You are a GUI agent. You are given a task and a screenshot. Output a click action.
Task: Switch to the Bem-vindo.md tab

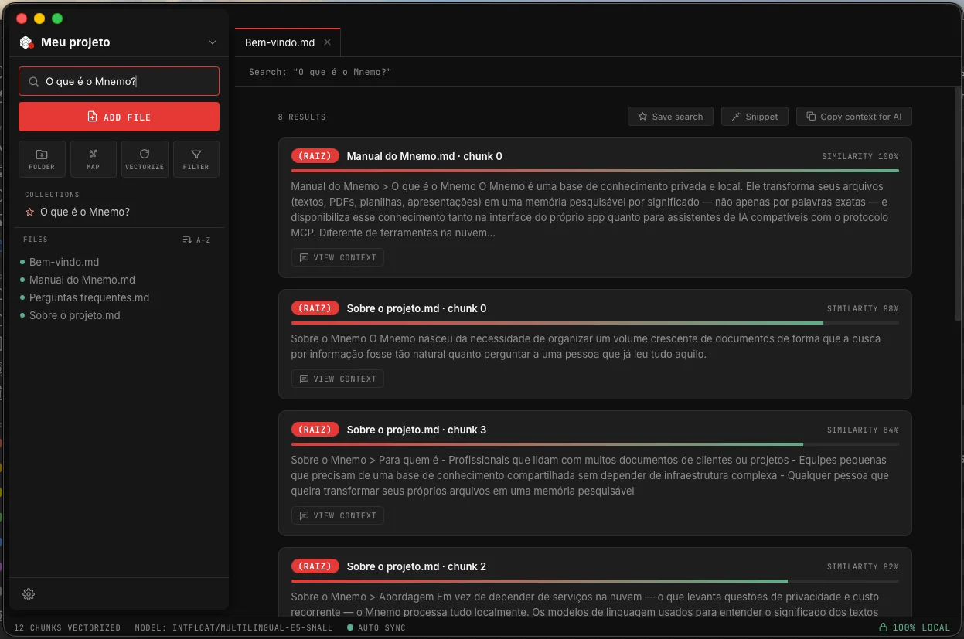click(x=280, y=42)
